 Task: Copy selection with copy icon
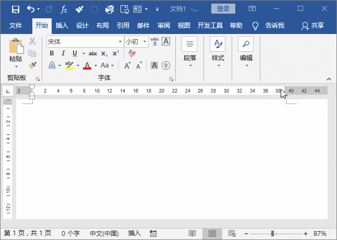[32, 53]
